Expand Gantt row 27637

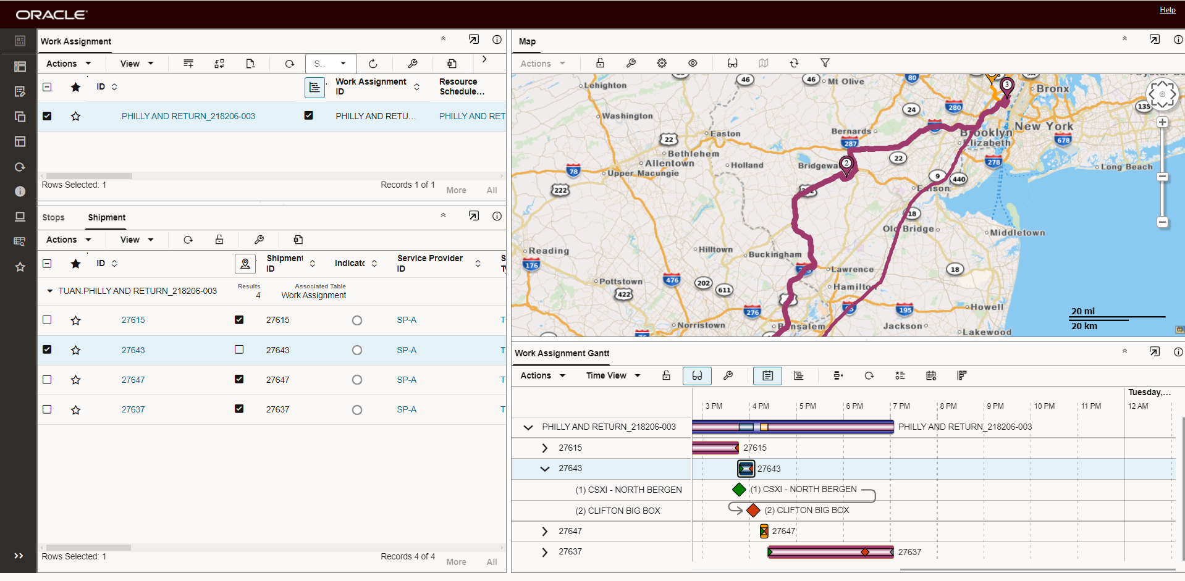[x=544, y=552]
